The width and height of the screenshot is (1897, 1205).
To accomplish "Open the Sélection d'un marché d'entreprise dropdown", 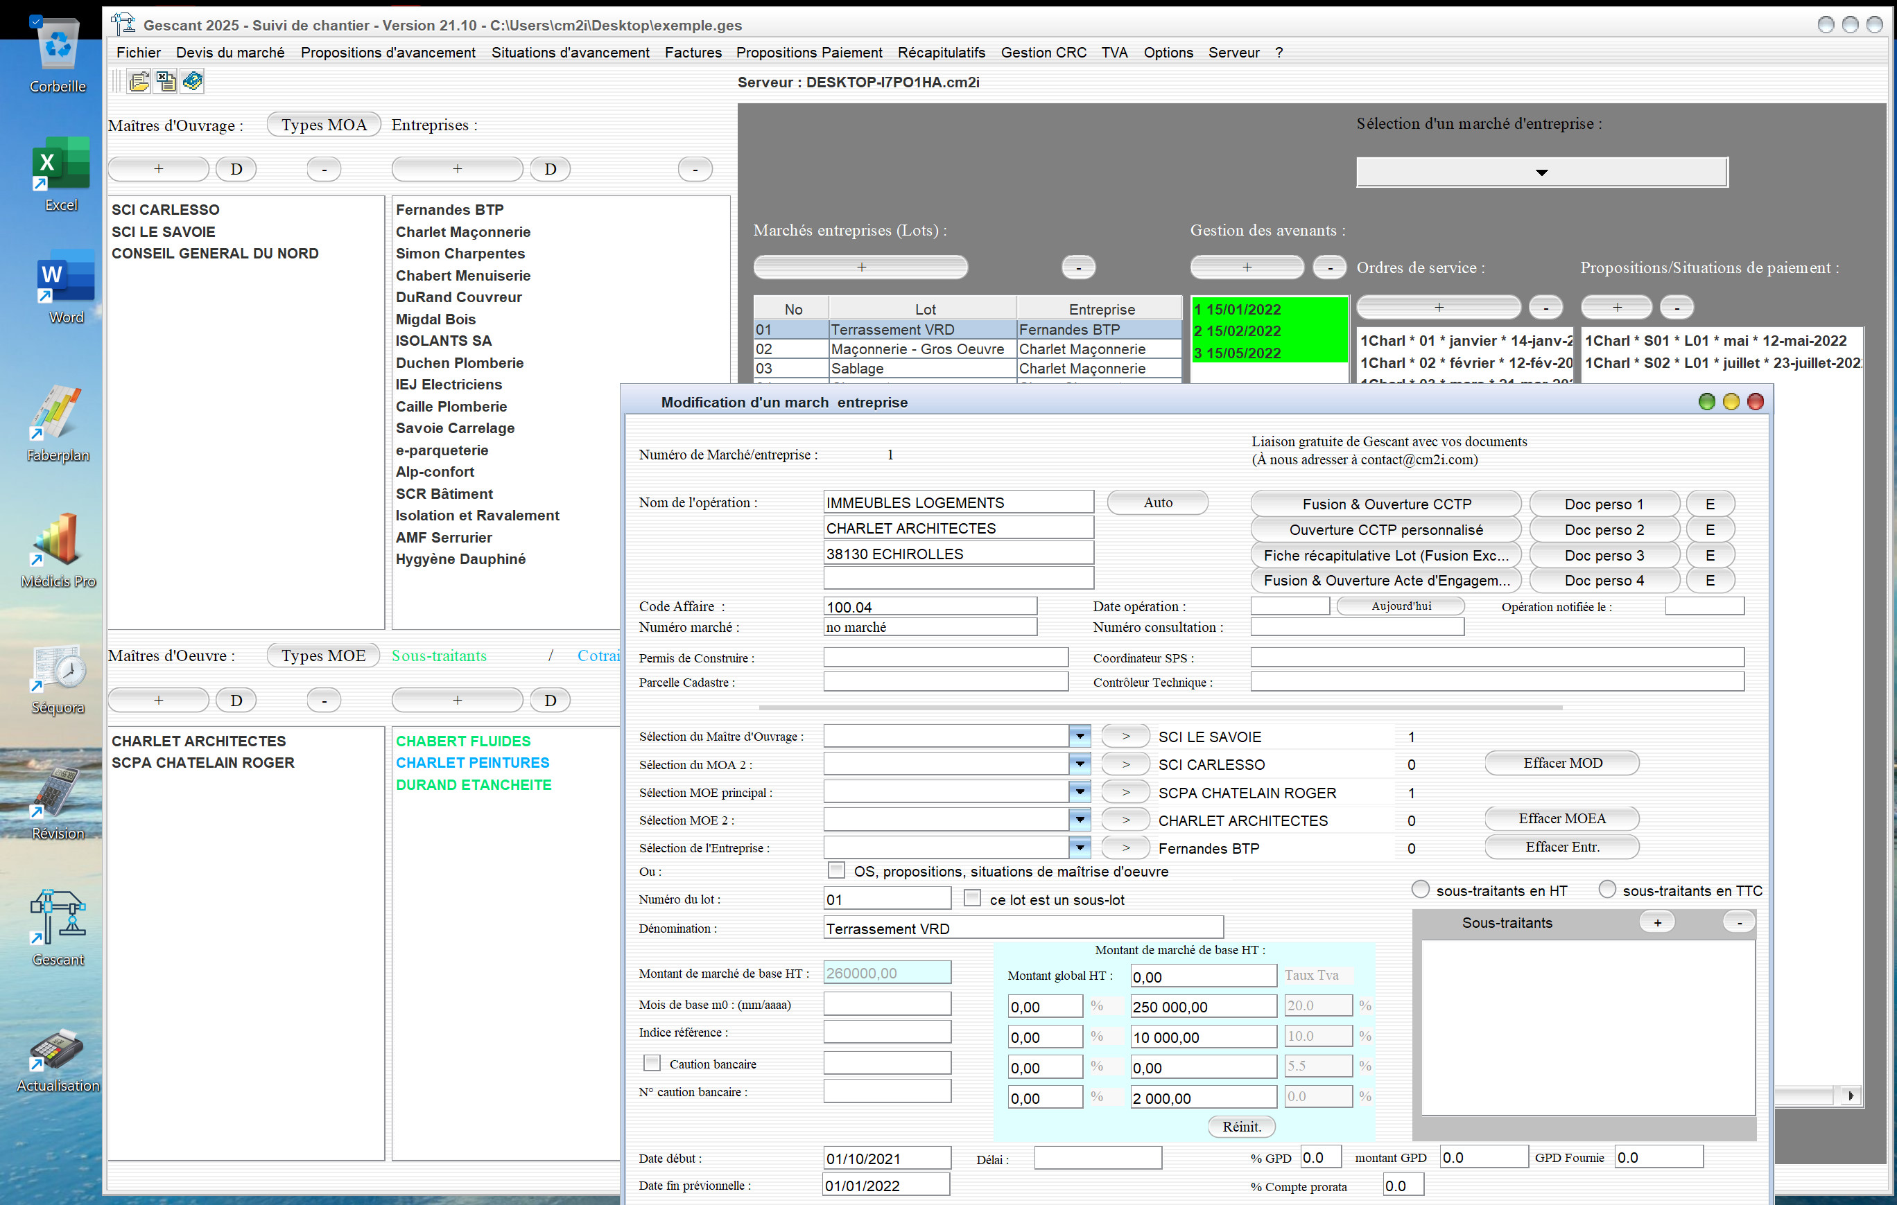I will tap(1542, 172).
